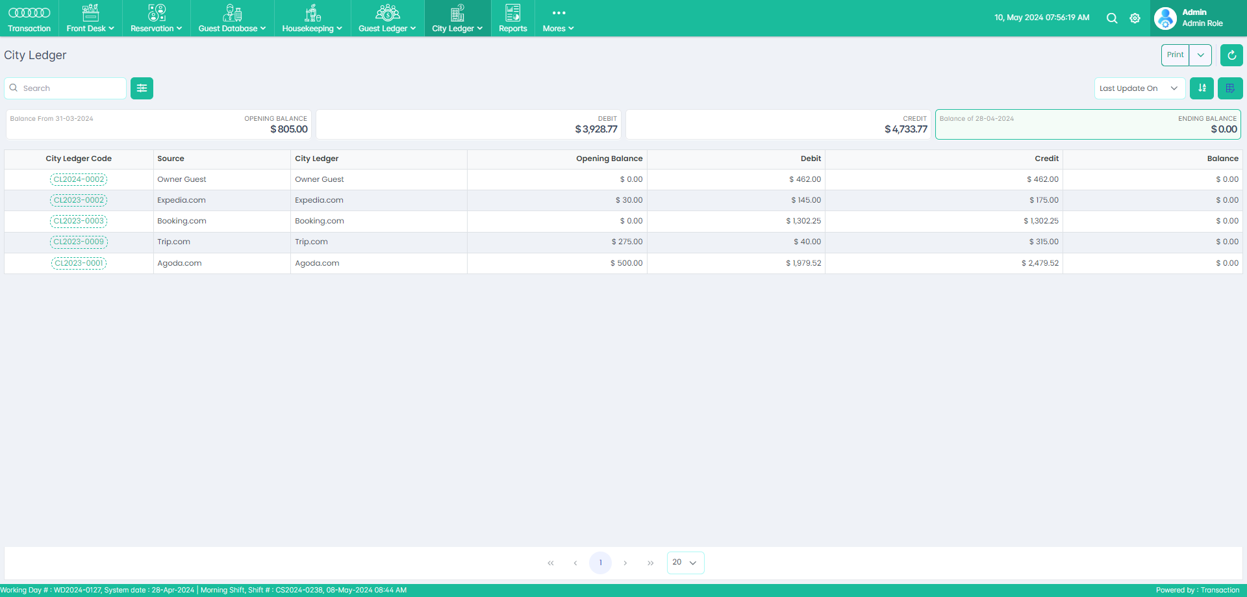This screenshot has width=1247, height=597.
Task: Open the Reservation menu
Action: point(157,18)
